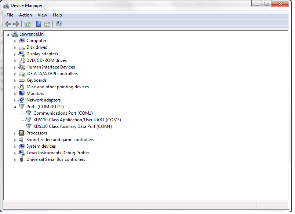Open the Action menu
This screenshot has height=214, width=295.
pyautogui.click(x=25, y=15)
